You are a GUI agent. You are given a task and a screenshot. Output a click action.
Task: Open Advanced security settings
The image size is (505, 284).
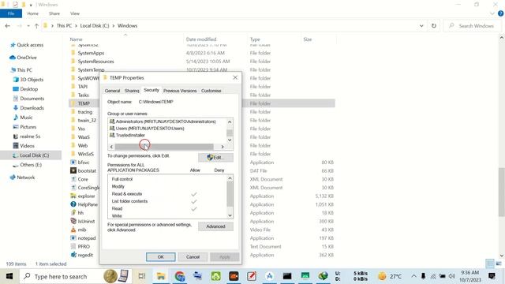pyautogui.click(x=215, y=226)
